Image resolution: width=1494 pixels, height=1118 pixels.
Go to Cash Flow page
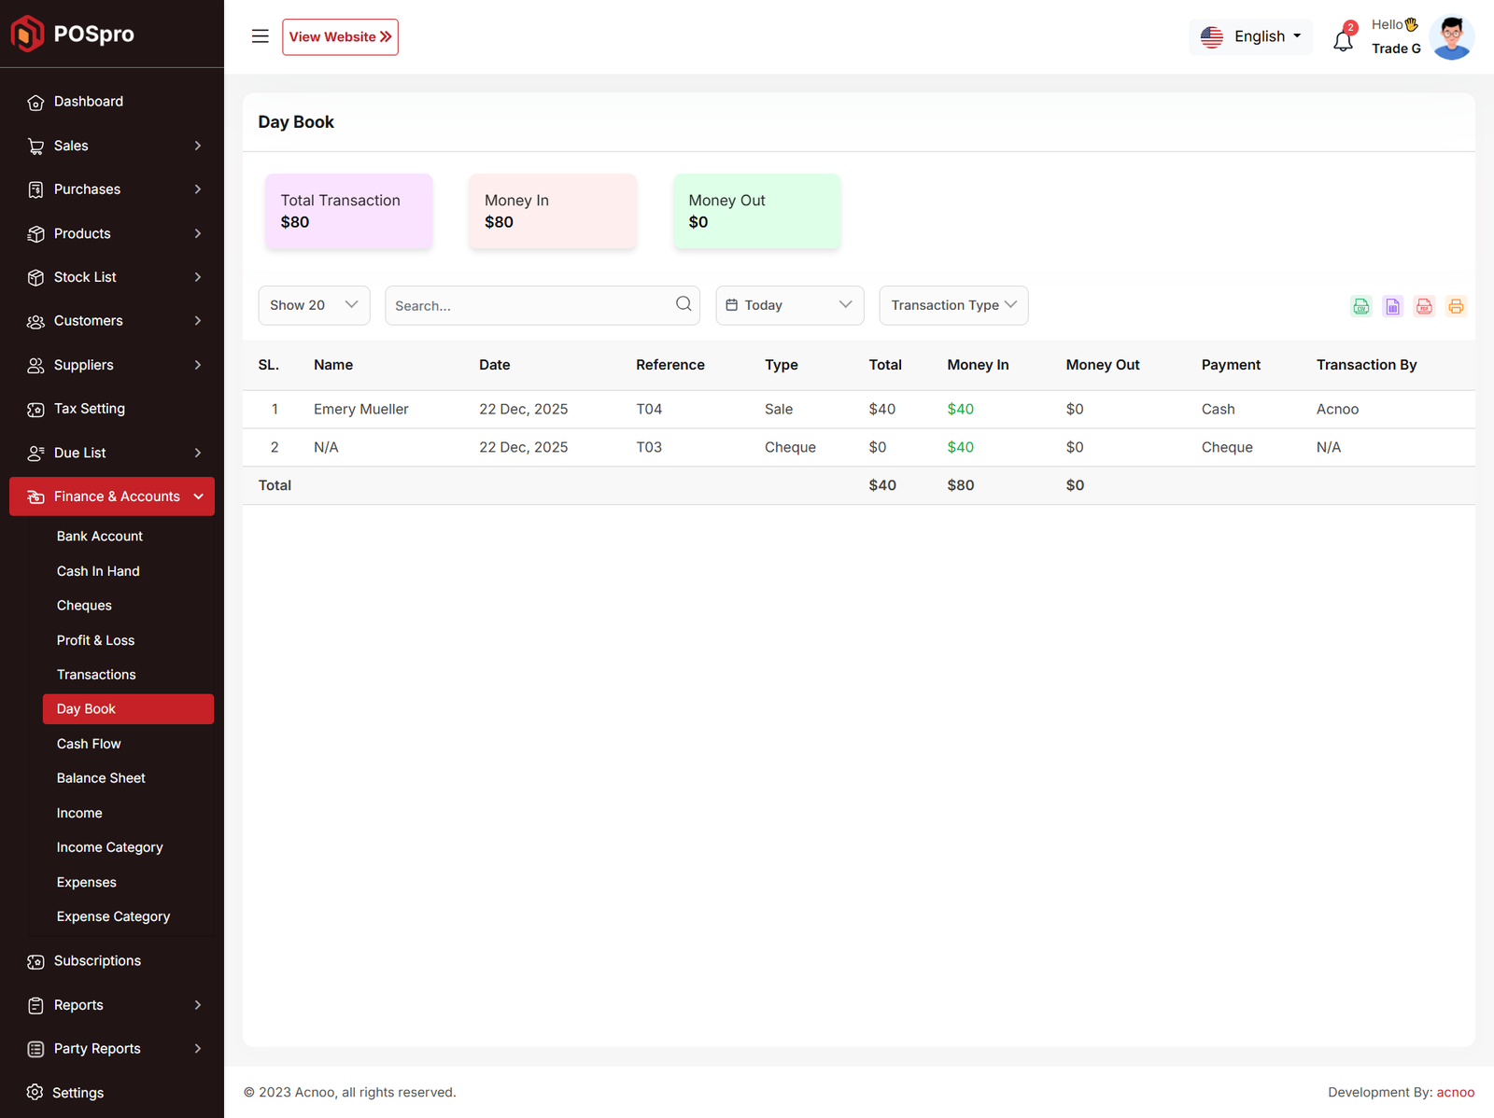coord(89,744)
